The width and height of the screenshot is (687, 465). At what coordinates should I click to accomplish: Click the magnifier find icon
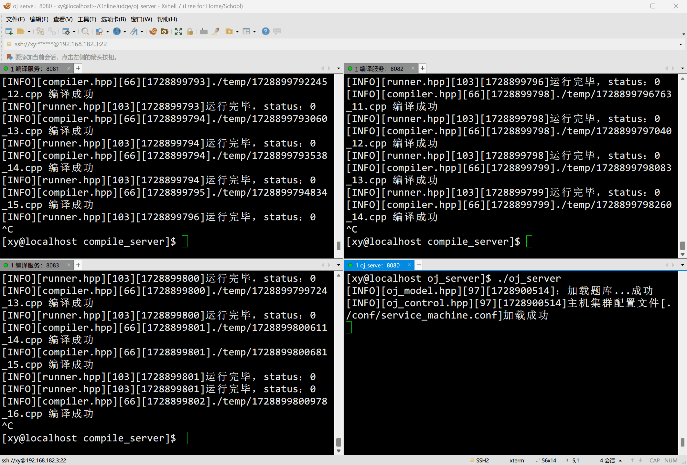tap(85, 31)
